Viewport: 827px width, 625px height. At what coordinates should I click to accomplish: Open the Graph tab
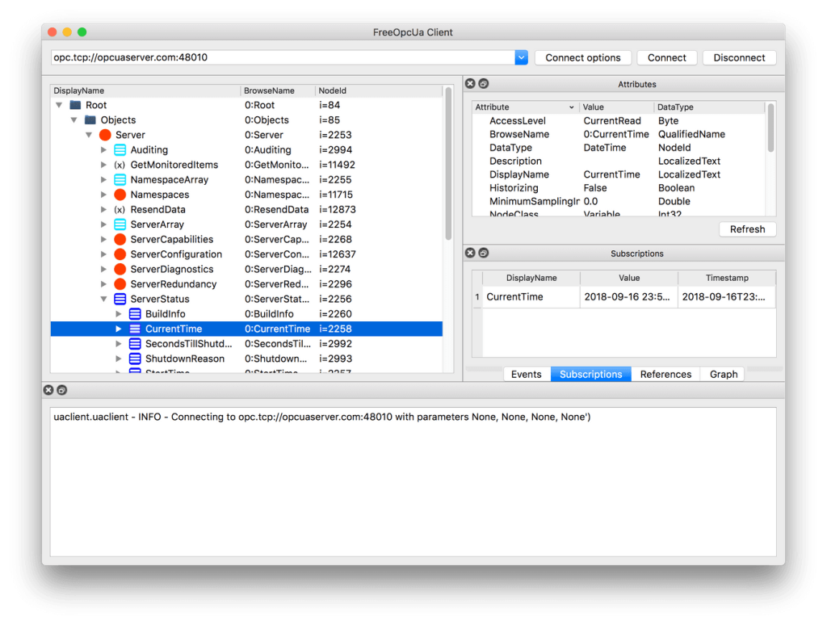pyautogui.click(x=723, y=374)
